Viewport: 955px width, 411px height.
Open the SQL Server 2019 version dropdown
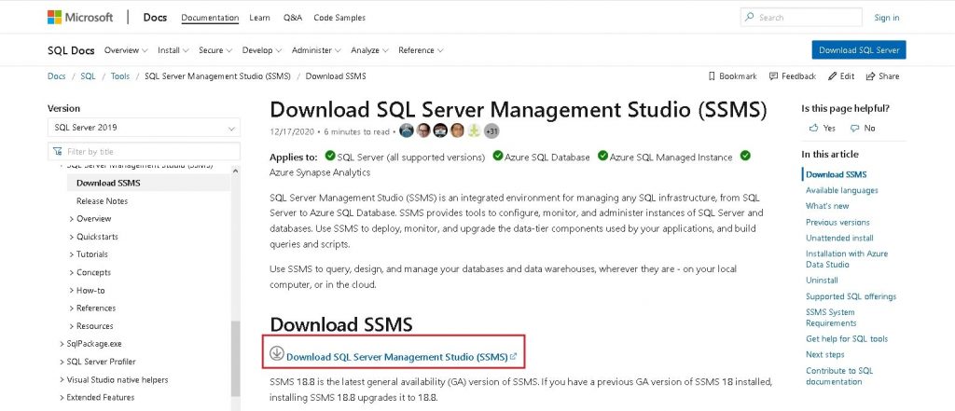[x=144, y=128]
